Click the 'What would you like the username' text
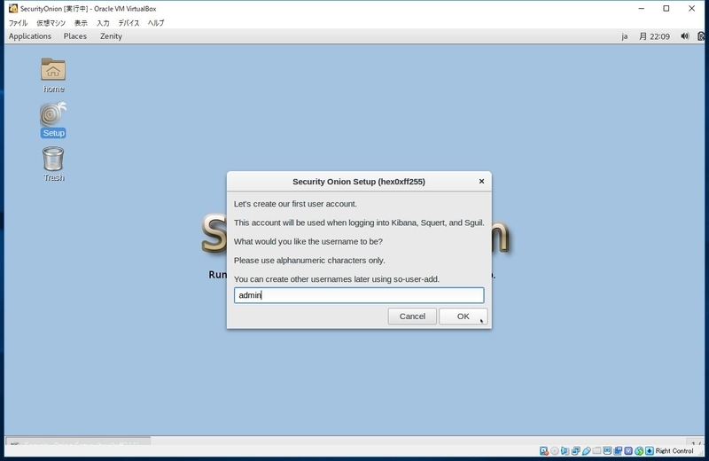The image size is (709, 461). [x=308, y=241]
